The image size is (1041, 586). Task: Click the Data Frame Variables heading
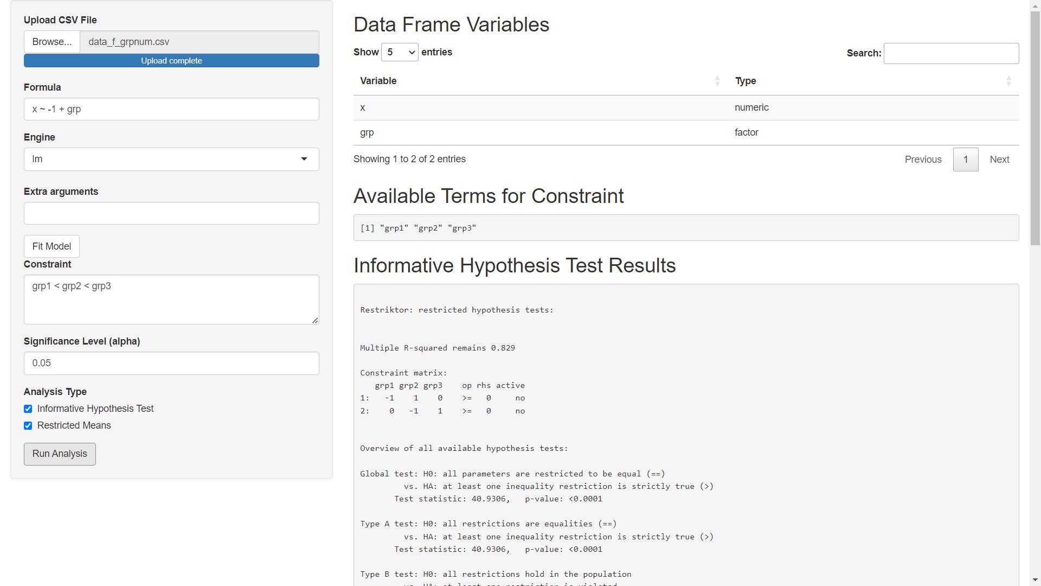click(x=451, y=24)
